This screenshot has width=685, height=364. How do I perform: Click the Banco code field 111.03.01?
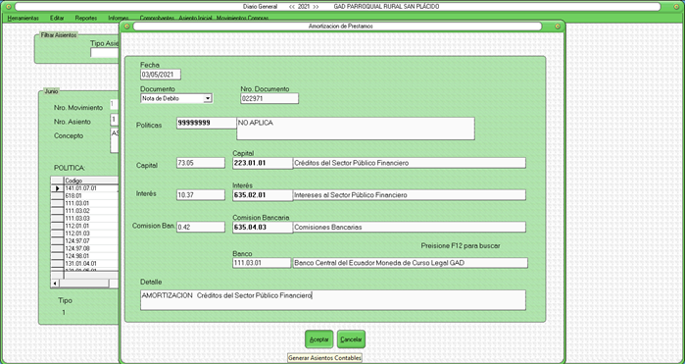(x=262, y=263)
